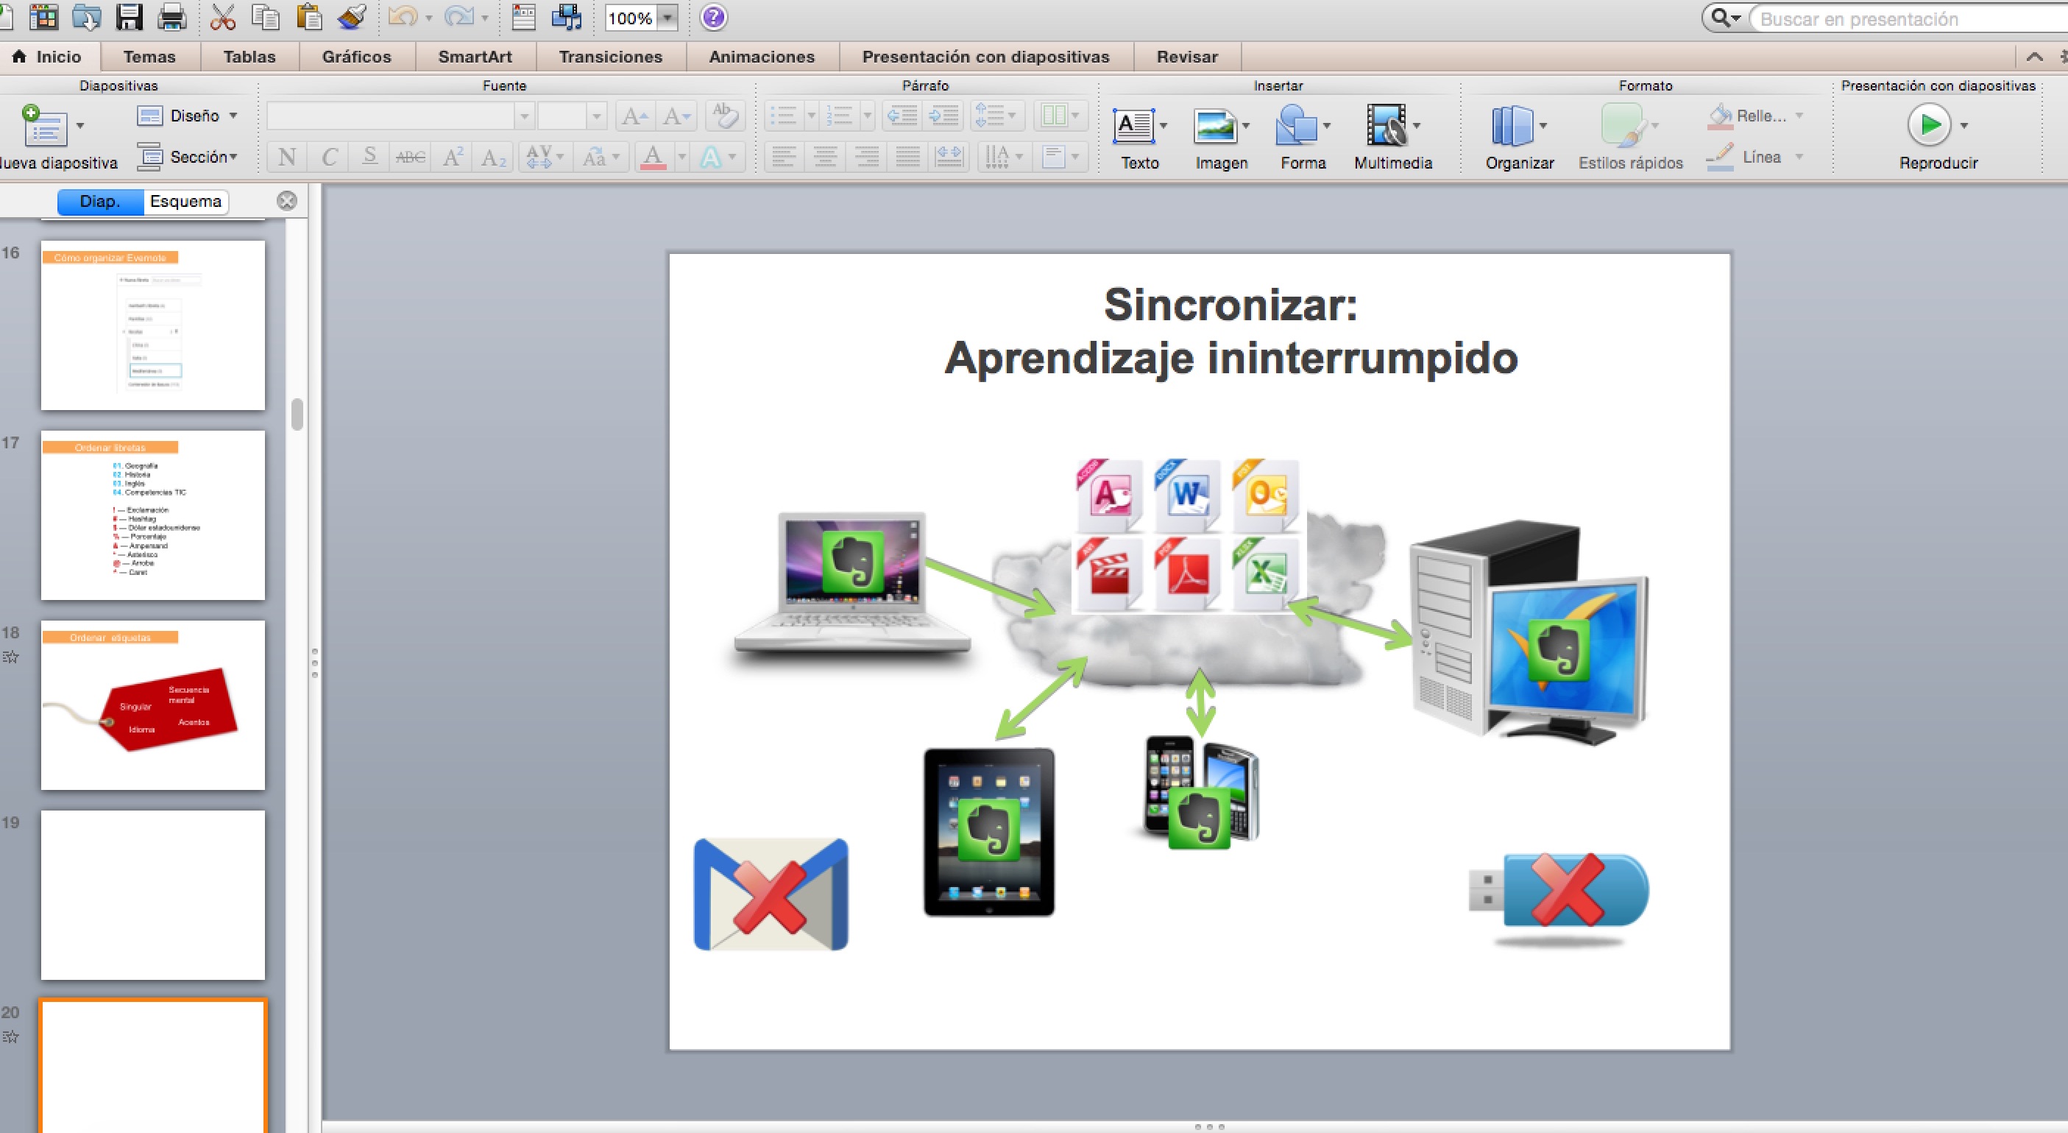Click the open gallery grid icon

[x=43, y=17]
